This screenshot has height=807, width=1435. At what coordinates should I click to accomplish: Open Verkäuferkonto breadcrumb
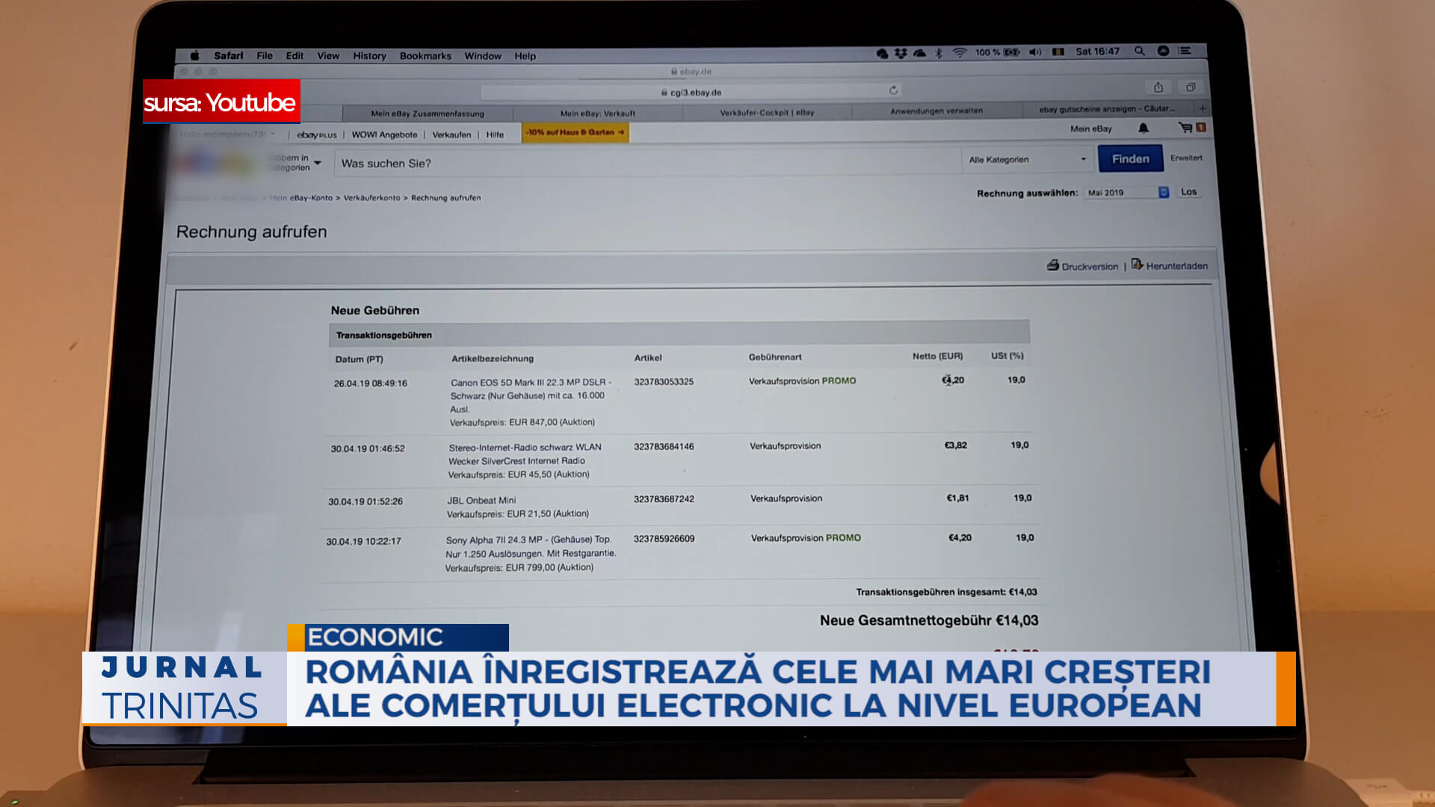(371, 198)
